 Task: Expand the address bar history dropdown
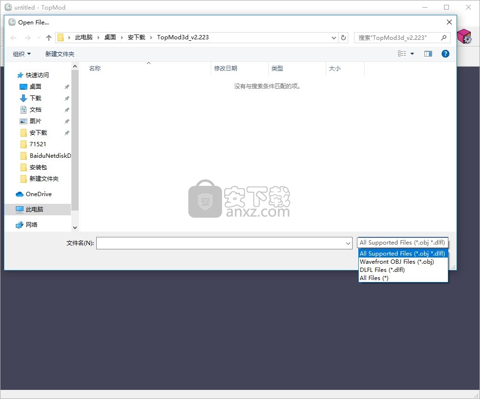[334, 38]
